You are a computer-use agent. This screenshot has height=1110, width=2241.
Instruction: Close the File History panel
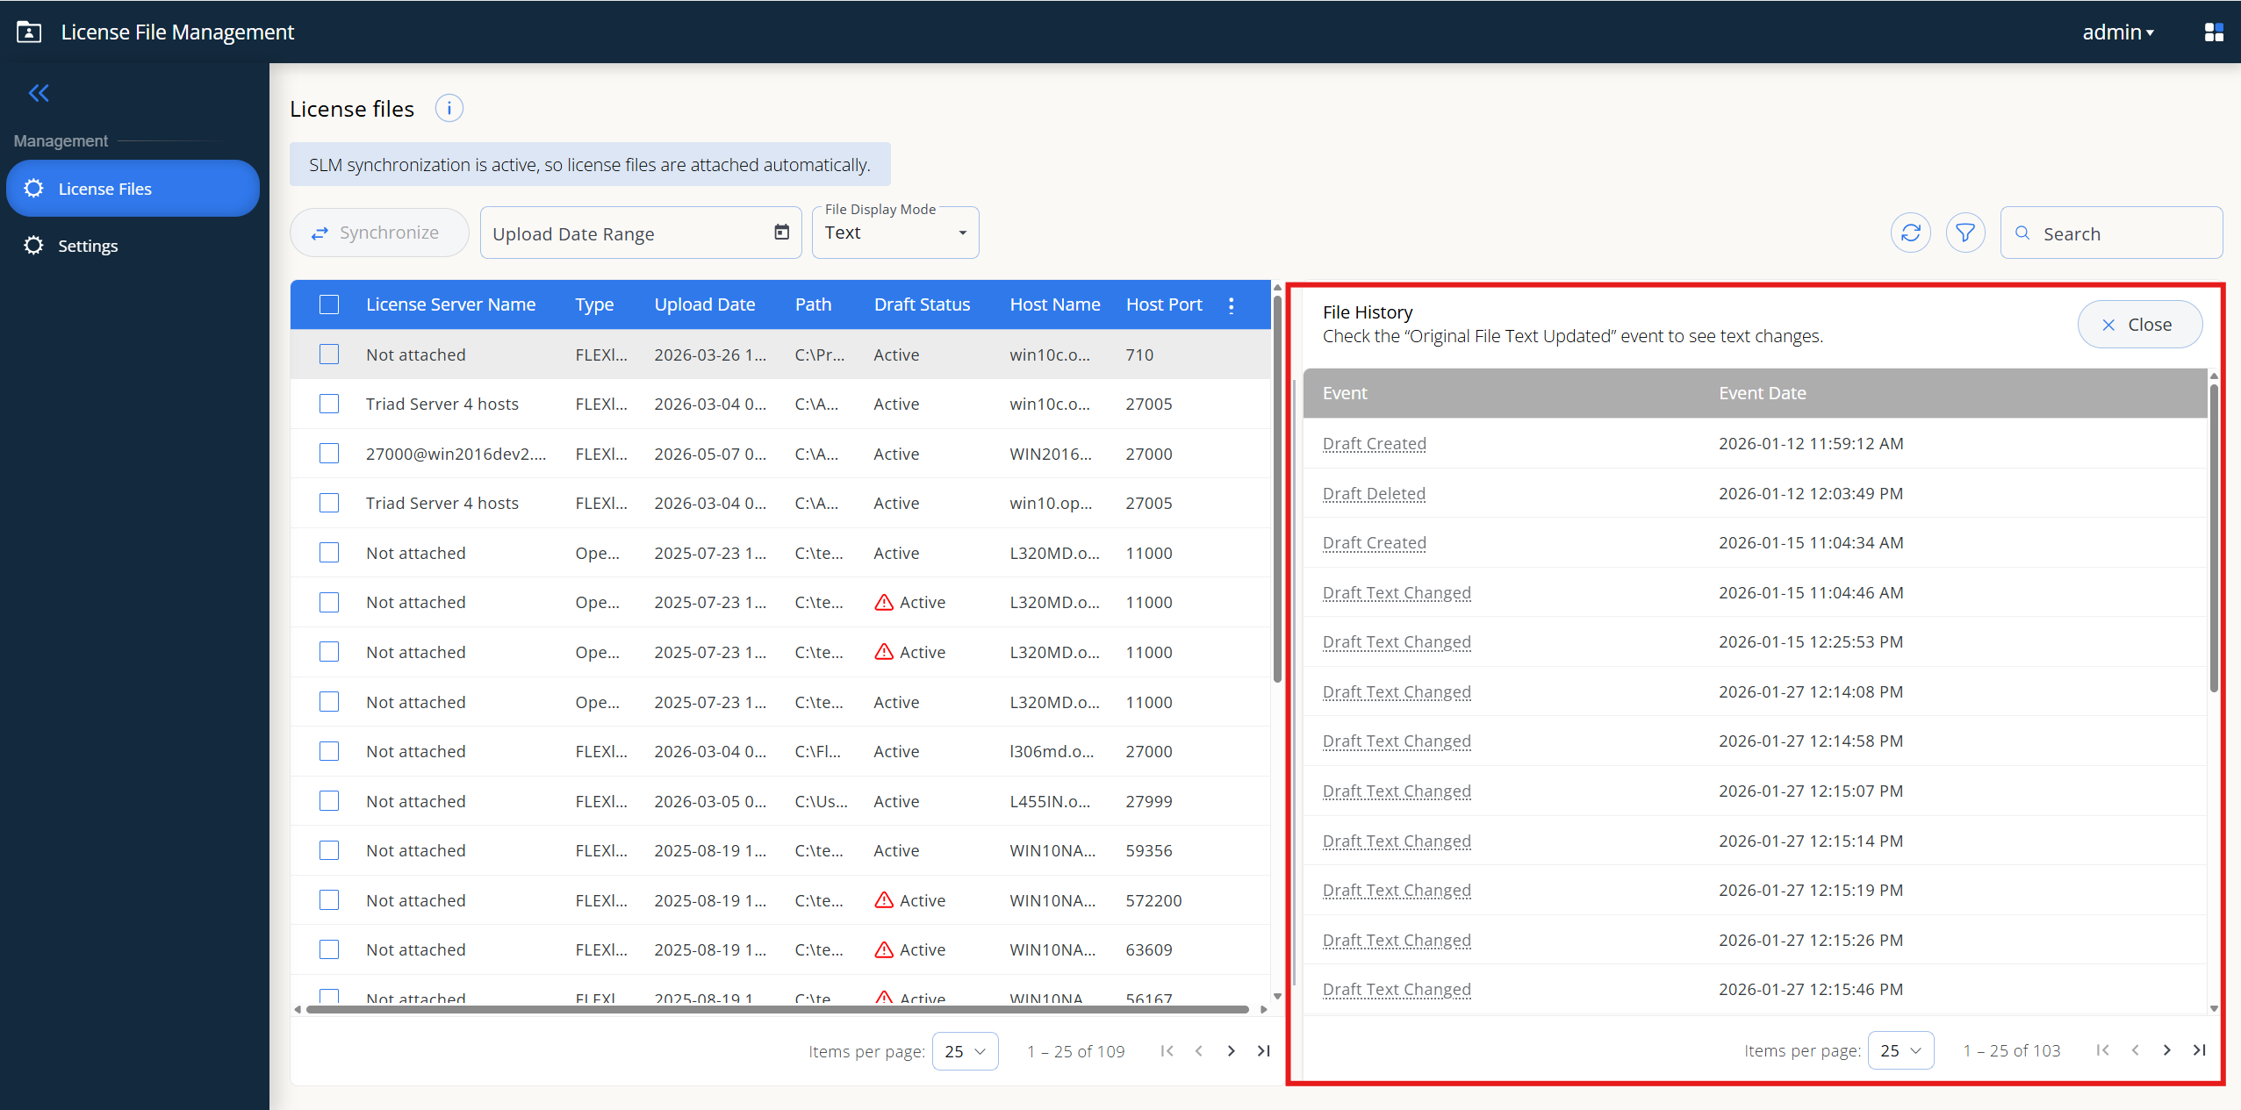pyautogui.click(x=2139, y=325)
